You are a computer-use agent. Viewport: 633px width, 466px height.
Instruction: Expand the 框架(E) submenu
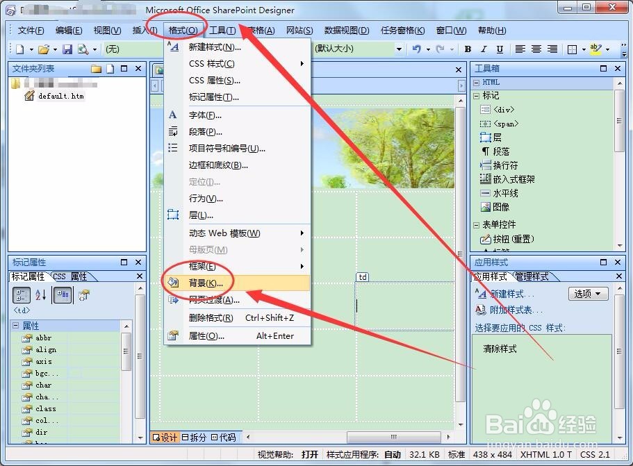[x=238, y=266]
